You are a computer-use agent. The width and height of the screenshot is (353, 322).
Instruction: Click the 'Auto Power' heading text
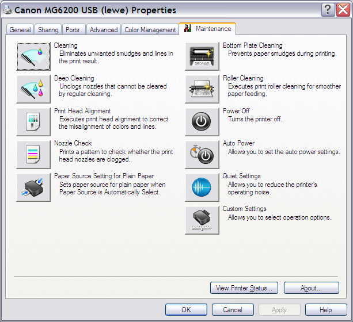(238, 143)
